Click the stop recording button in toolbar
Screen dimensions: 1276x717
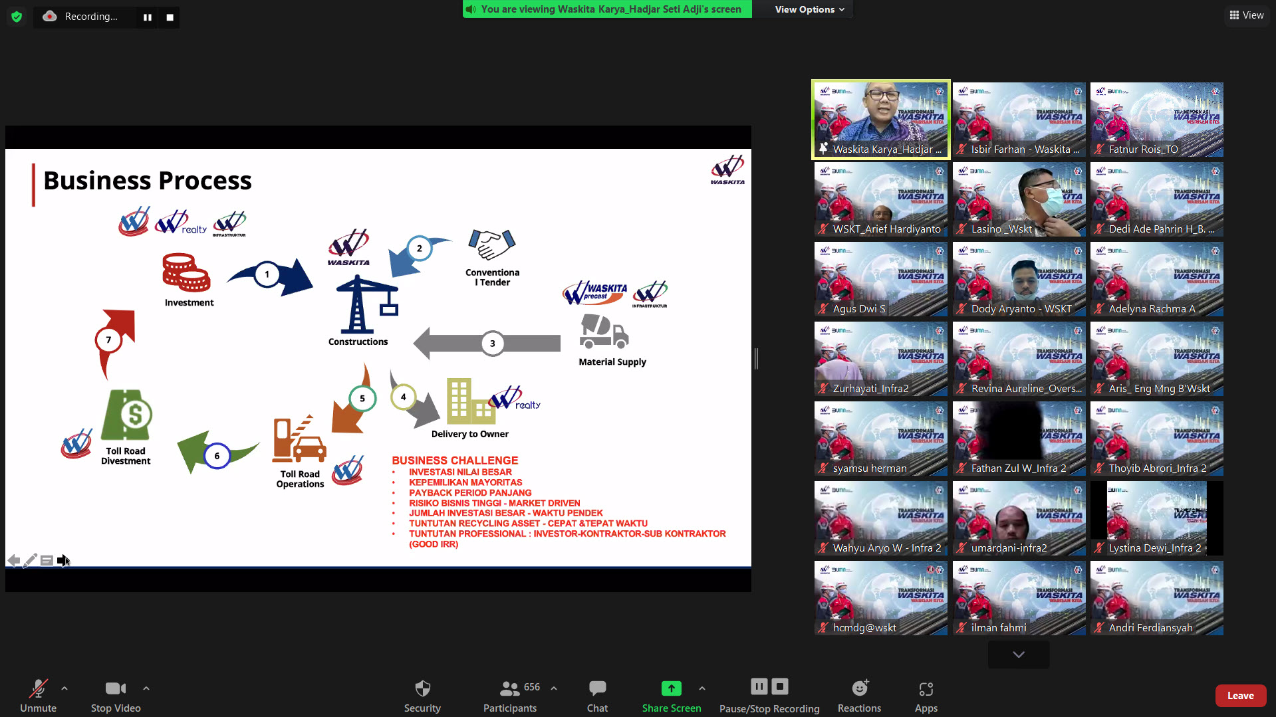[780, 686]
